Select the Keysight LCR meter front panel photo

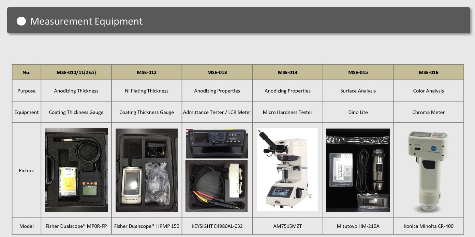pyautogui.click(x=217, y=143)
